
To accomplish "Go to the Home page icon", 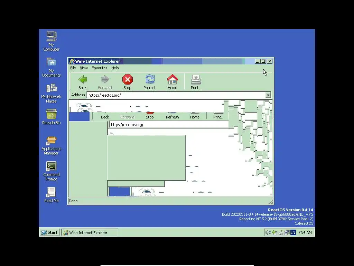I will [x=173, y=79].
